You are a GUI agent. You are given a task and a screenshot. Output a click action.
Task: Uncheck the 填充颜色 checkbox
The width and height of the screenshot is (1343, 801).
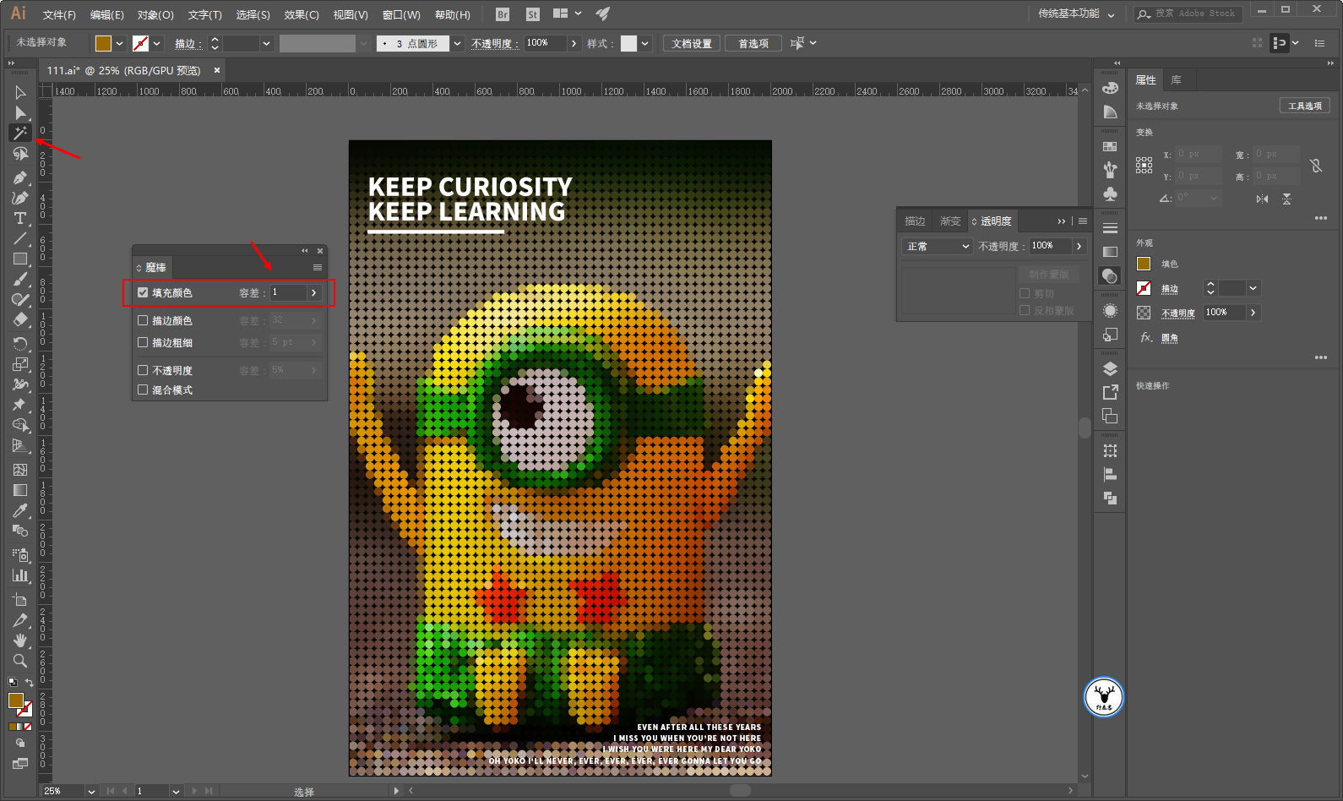tap(143, 292)
